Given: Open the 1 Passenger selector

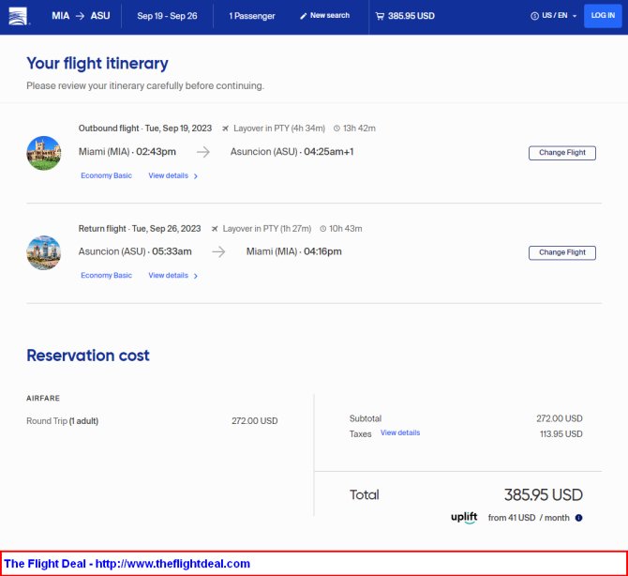Looking at the screenshot, I should click(252, 16).
